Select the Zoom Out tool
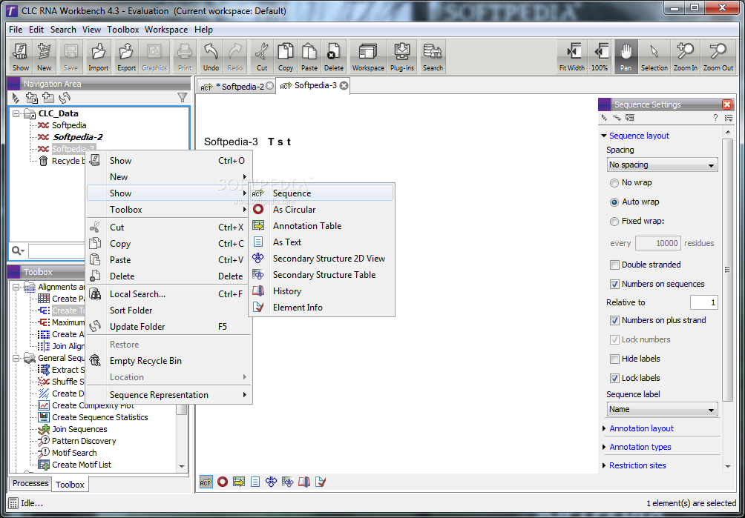 point(718,56)
